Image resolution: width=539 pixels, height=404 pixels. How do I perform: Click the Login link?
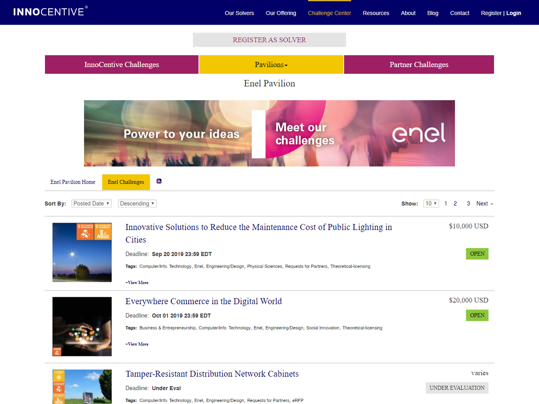click(x=513, y=13)
